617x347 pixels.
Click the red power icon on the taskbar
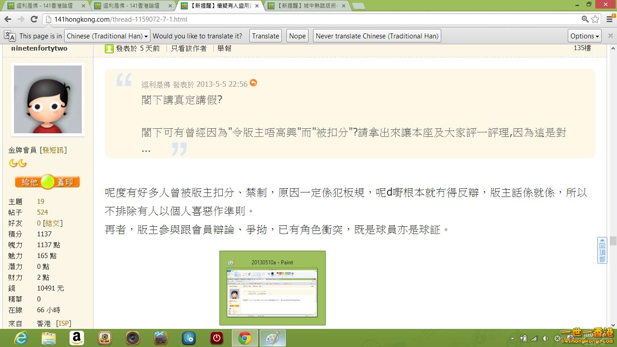(x=216, y=338)
